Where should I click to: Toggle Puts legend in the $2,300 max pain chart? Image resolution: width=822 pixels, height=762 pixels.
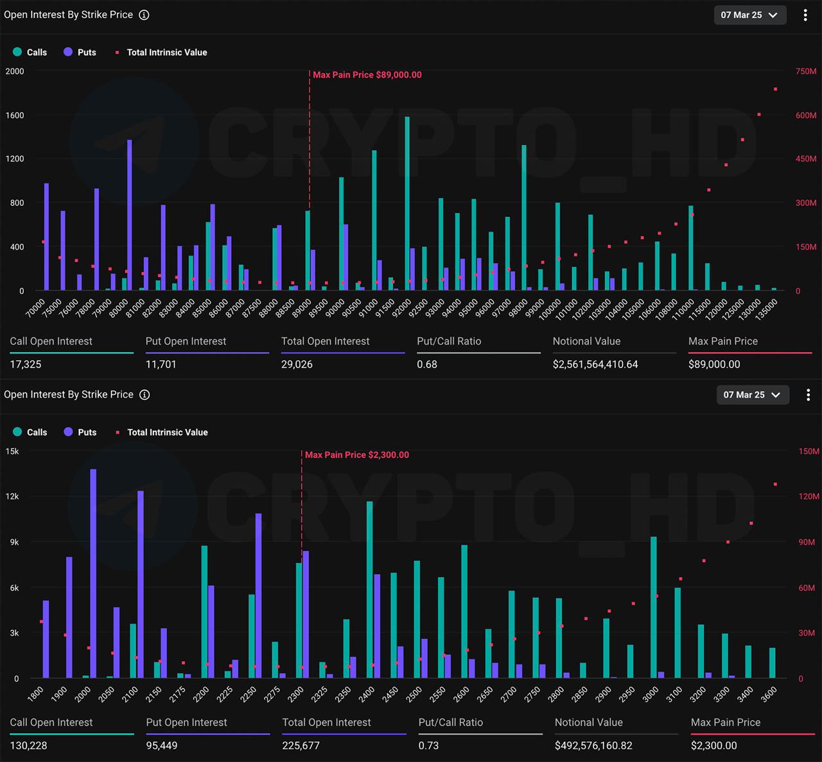[80, 432]
